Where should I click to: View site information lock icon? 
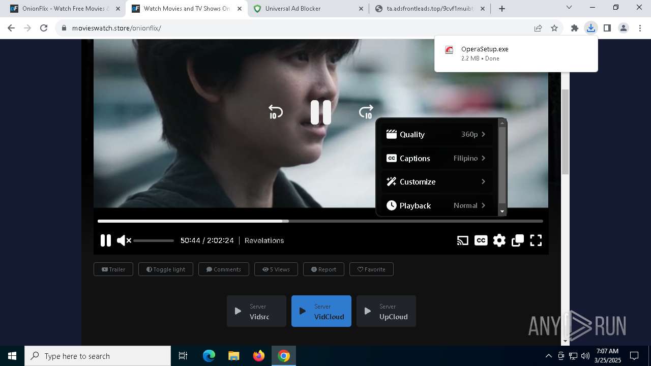[64, 28]
